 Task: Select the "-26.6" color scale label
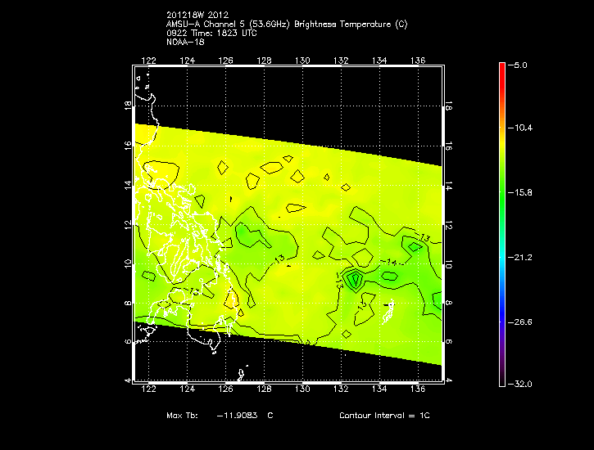point(520,322)
